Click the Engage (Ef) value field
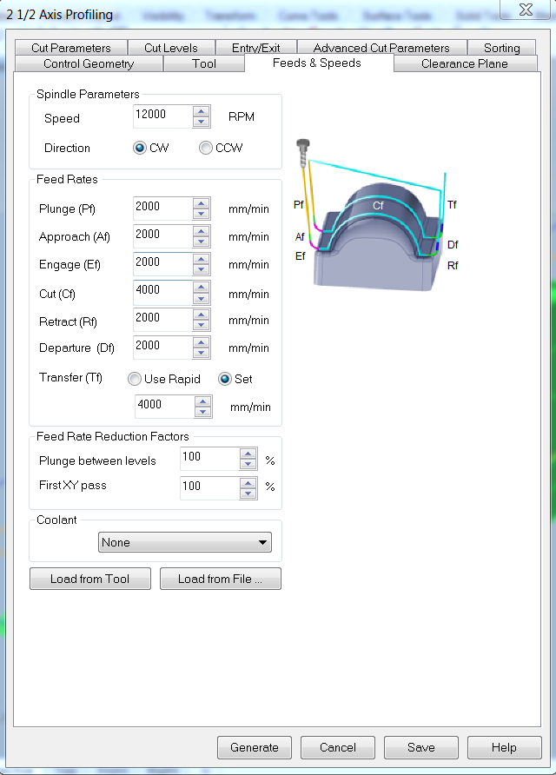 (163, 263)
